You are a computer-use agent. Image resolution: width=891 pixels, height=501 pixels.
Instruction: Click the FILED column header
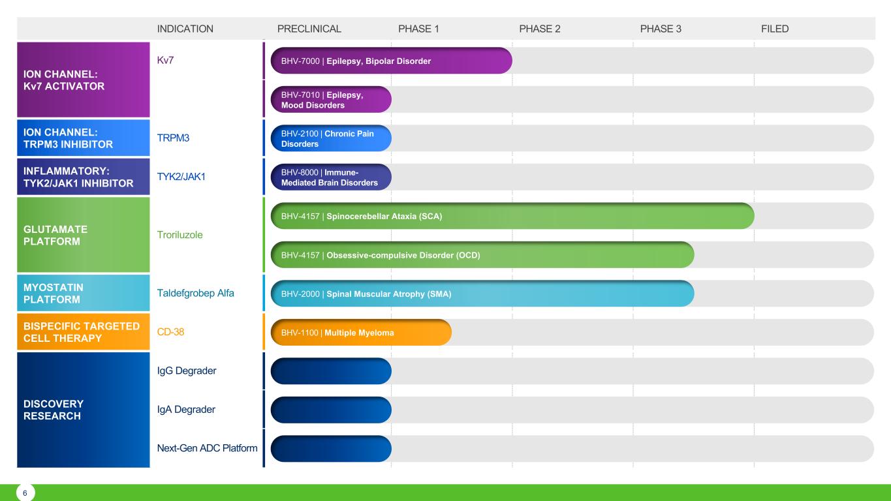(x=775, y=29)
